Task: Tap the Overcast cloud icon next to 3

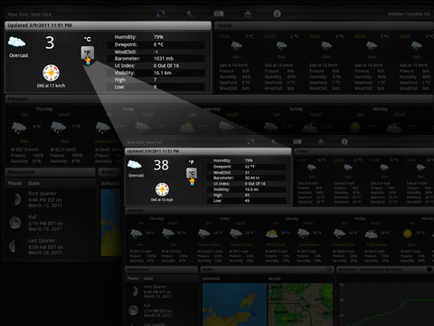Action: click(17, 42)
